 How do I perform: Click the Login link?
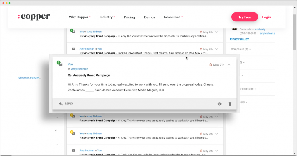point(266,17)
